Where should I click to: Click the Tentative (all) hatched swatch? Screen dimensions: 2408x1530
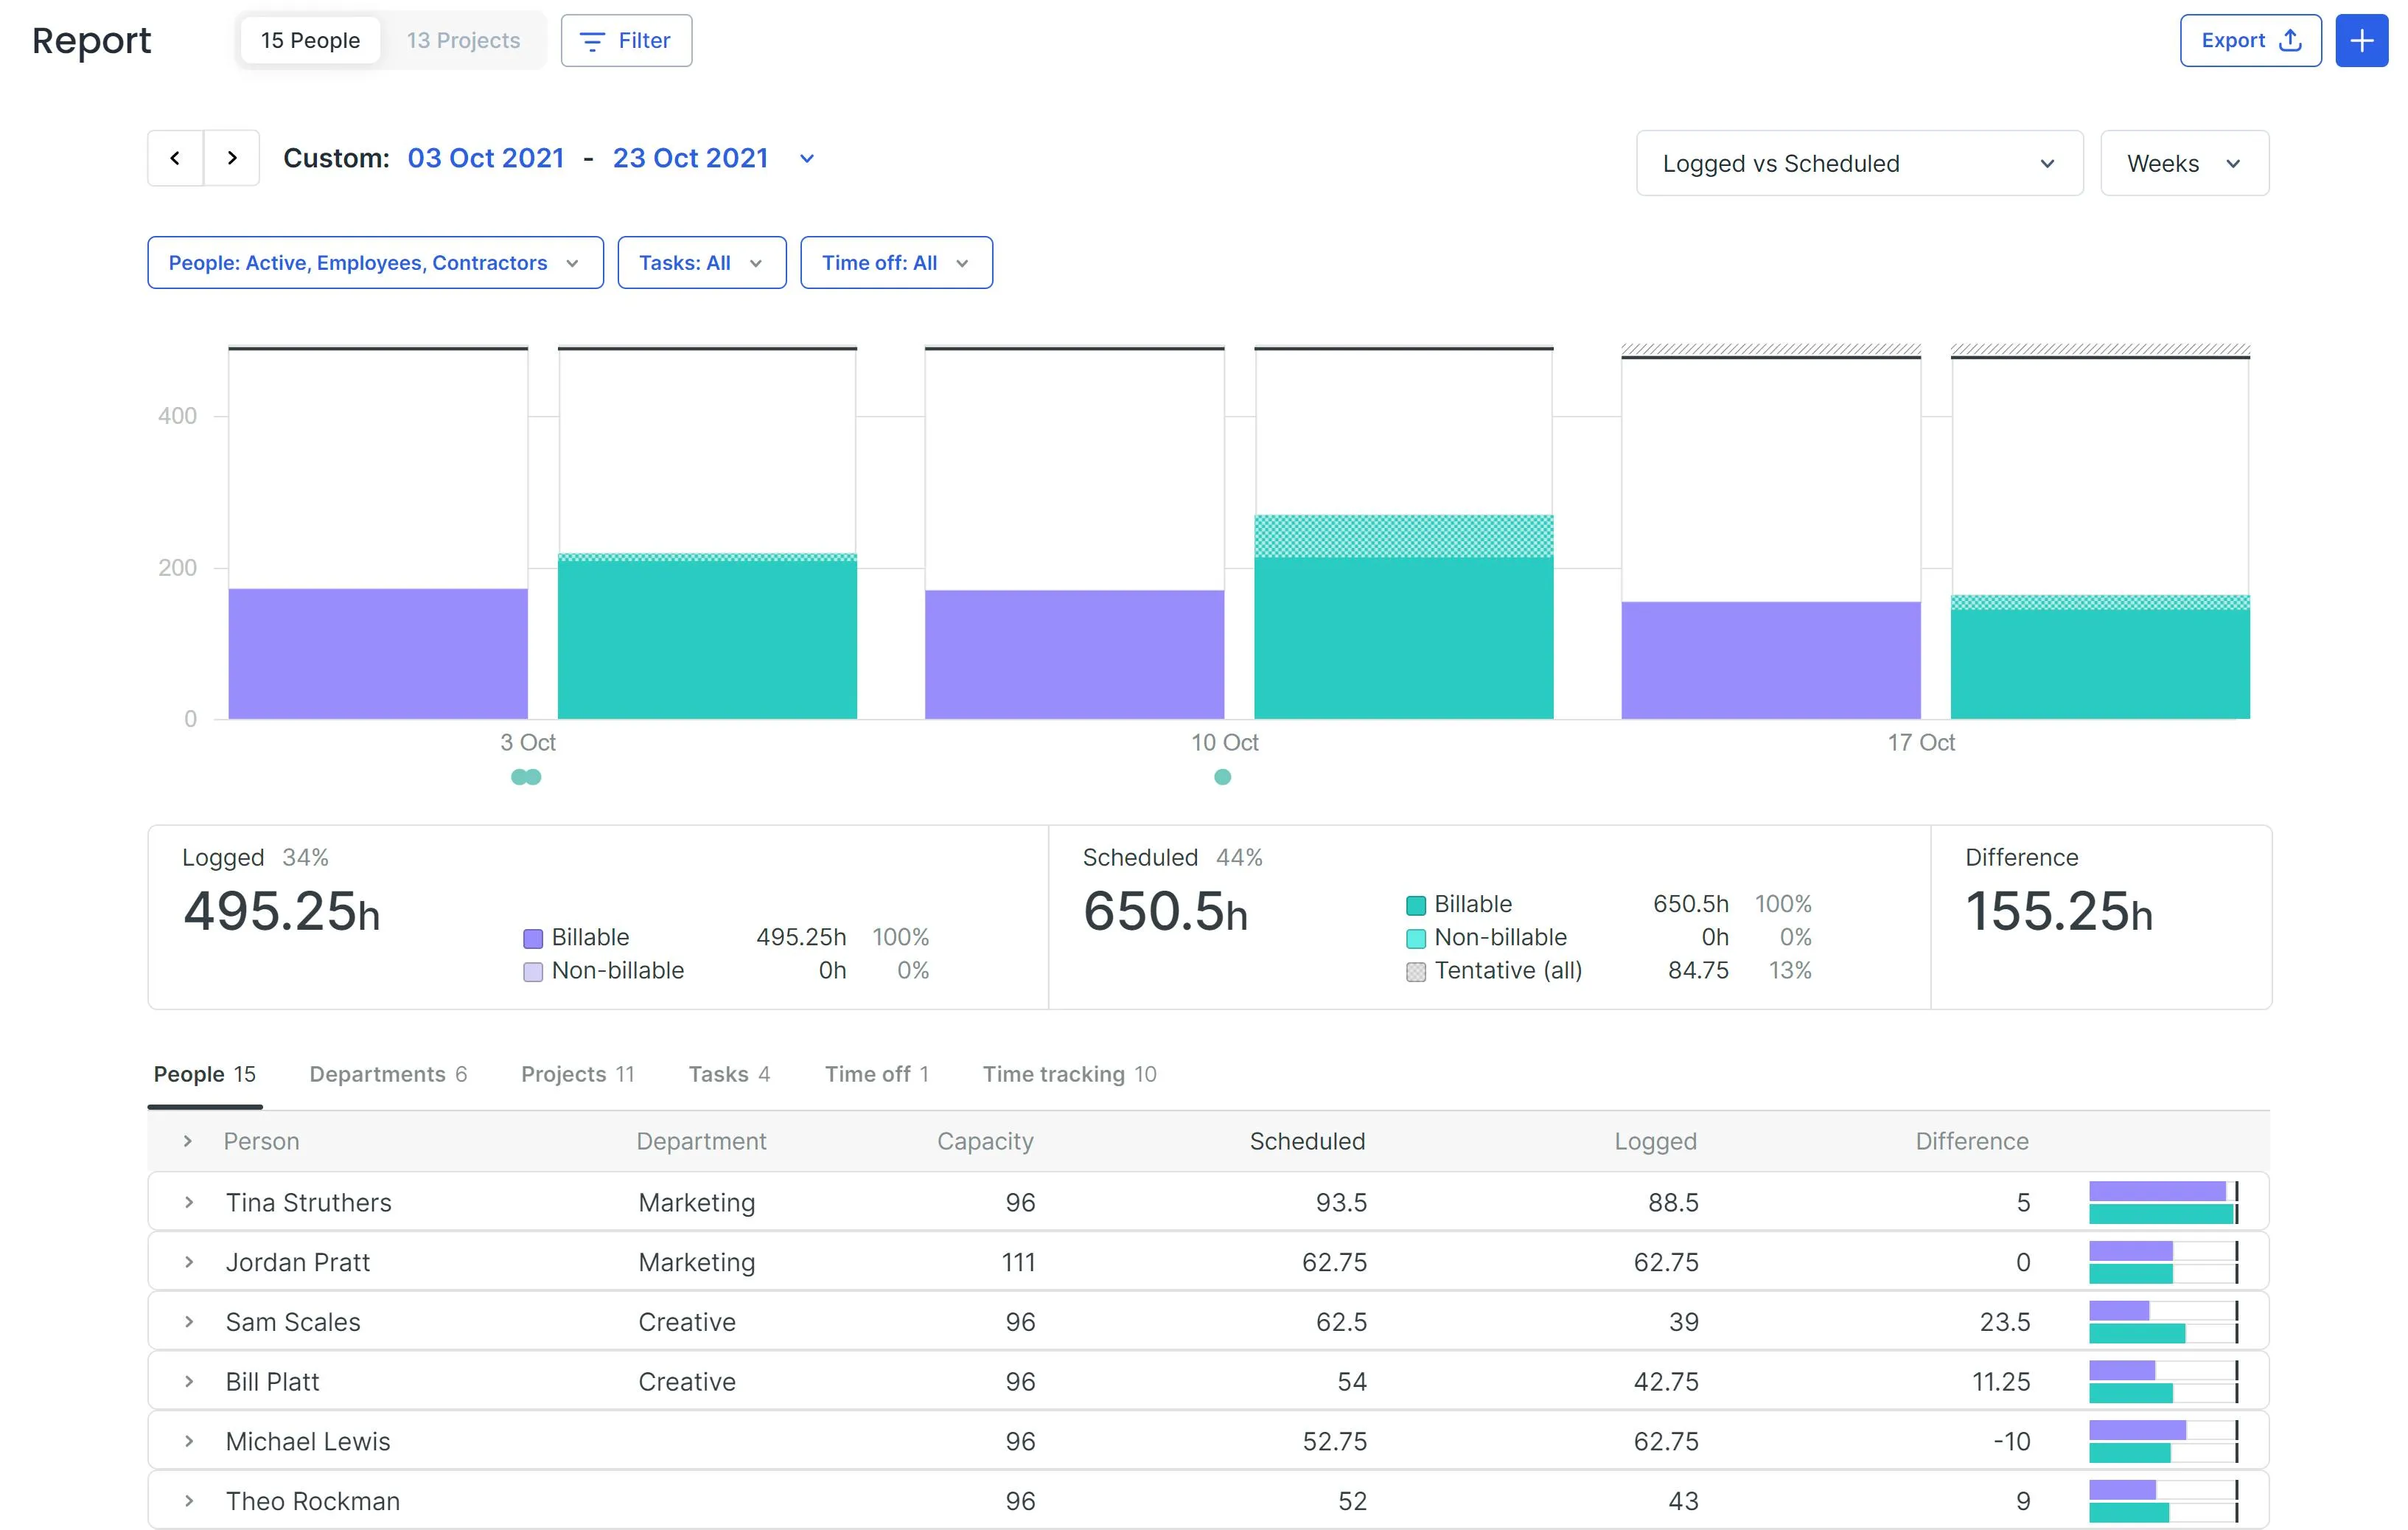(1416, 972)
